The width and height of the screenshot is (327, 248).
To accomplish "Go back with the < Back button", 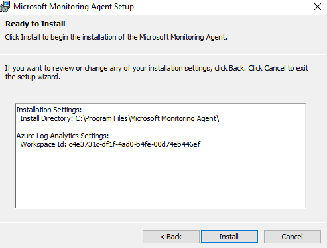I will click(171, 237).
